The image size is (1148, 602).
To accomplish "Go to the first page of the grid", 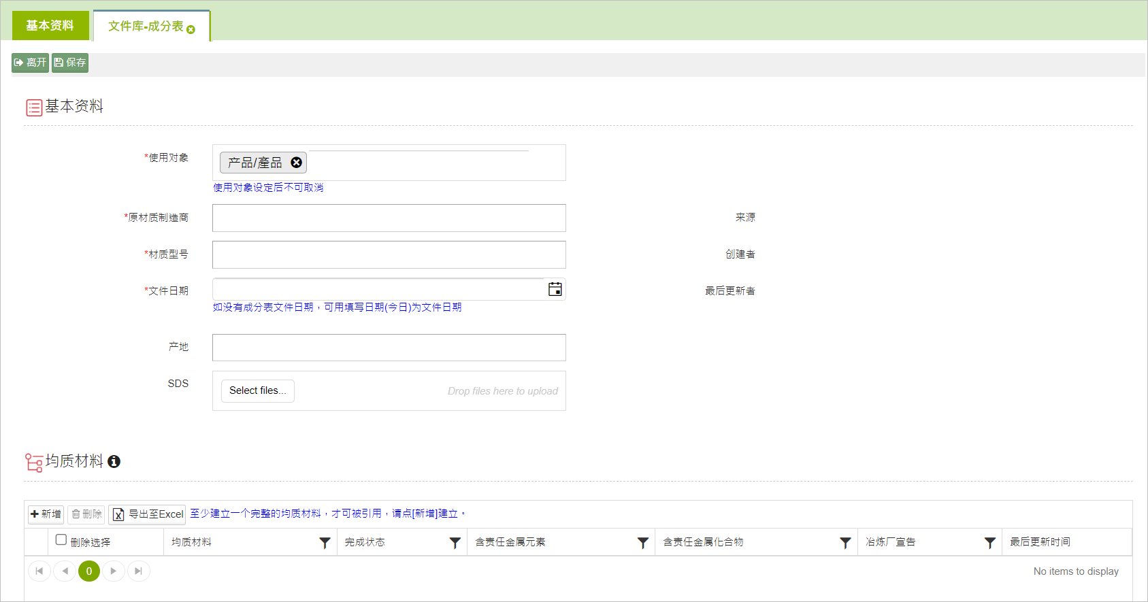I will coord(39,571).
